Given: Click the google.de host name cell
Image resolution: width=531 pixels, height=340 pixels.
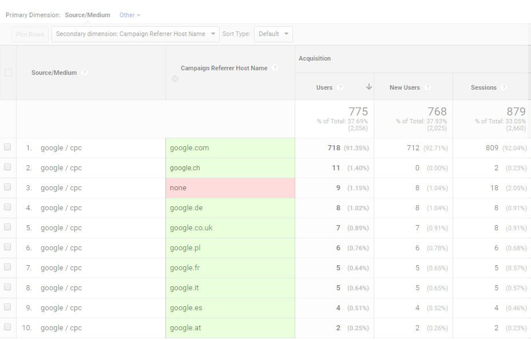Looking at the screenshot, I should (x=230, y=208).
